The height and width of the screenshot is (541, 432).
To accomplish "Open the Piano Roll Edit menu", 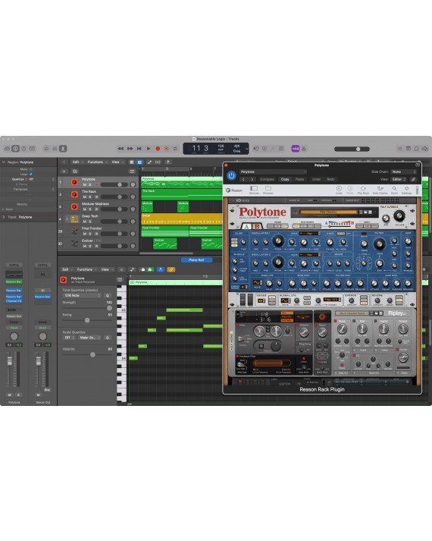I will pos(67,269).
